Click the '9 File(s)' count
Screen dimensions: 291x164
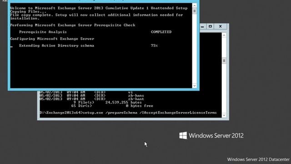pos(84,102)
